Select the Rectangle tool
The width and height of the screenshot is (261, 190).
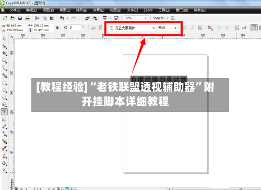click(4, 83)
